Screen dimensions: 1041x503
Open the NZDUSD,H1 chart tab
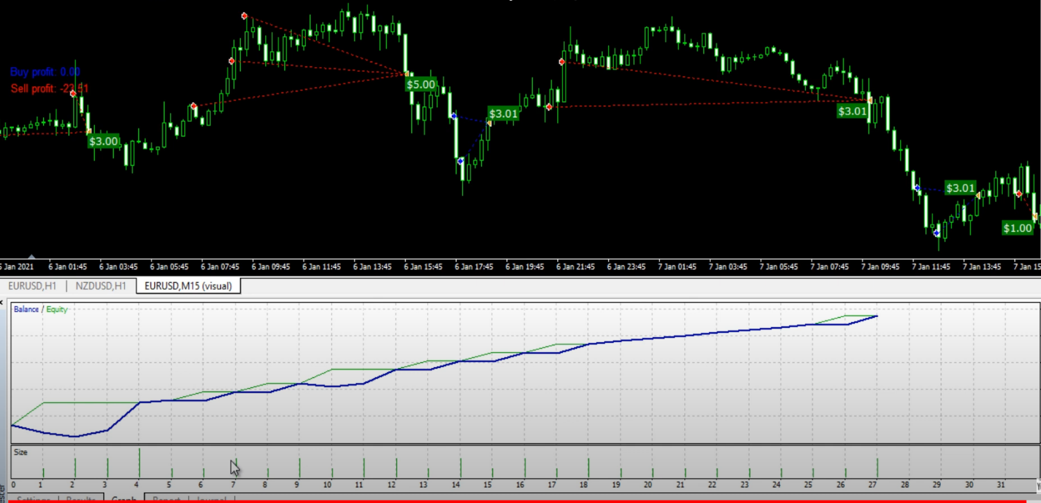coord(101,286)
